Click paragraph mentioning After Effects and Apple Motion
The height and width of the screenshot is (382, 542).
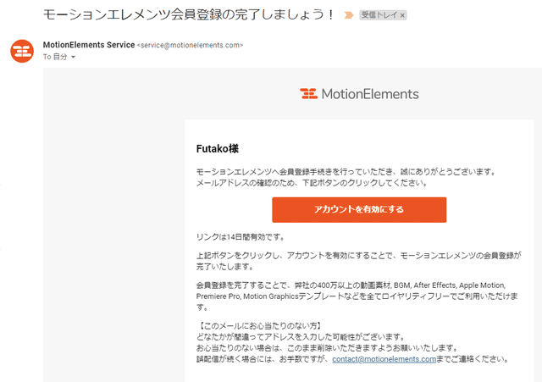click(x=357, y=296)
